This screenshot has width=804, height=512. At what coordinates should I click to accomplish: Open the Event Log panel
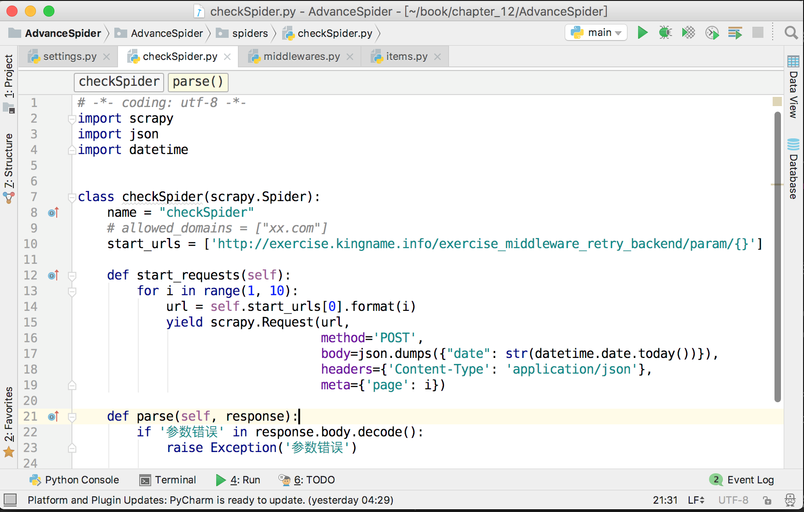pyautogui.click(x=742, y=480)
